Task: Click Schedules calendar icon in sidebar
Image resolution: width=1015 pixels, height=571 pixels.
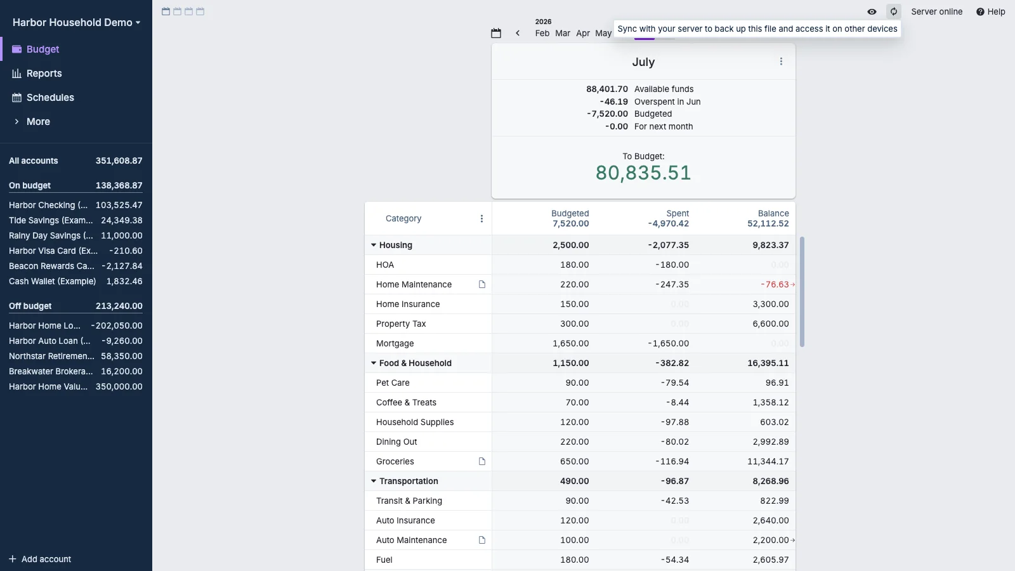Action: pyautogui.click(x=17, y=97)
